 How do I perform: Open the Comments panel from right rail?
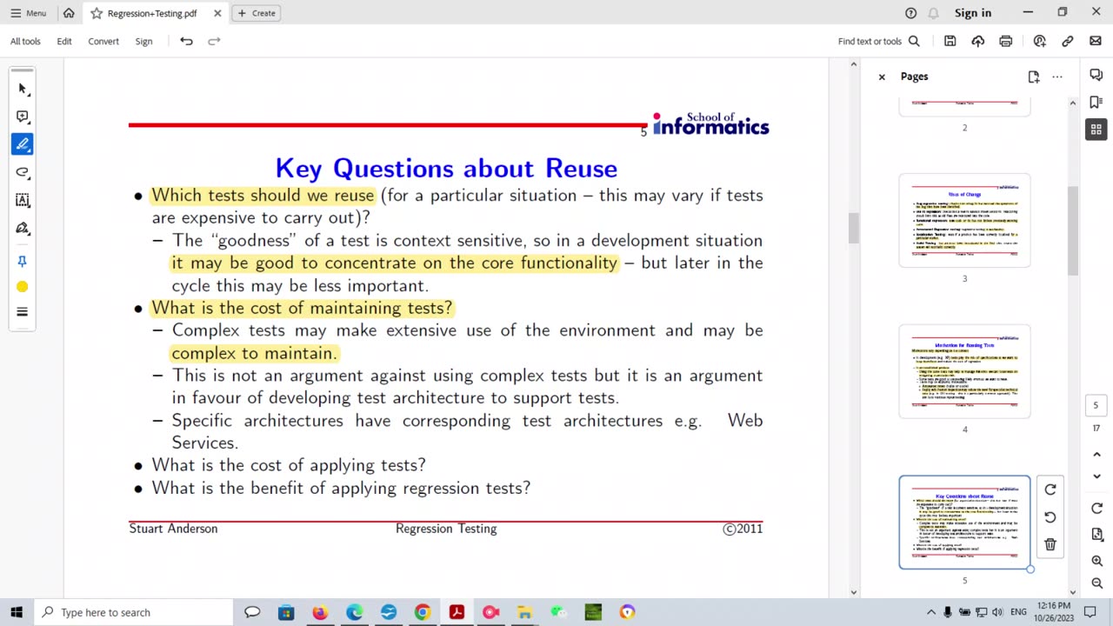[1096, 75]
